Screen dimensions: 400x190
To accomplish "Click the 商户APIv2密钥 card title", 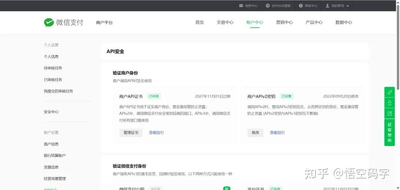I will click(x=261, y=96).
